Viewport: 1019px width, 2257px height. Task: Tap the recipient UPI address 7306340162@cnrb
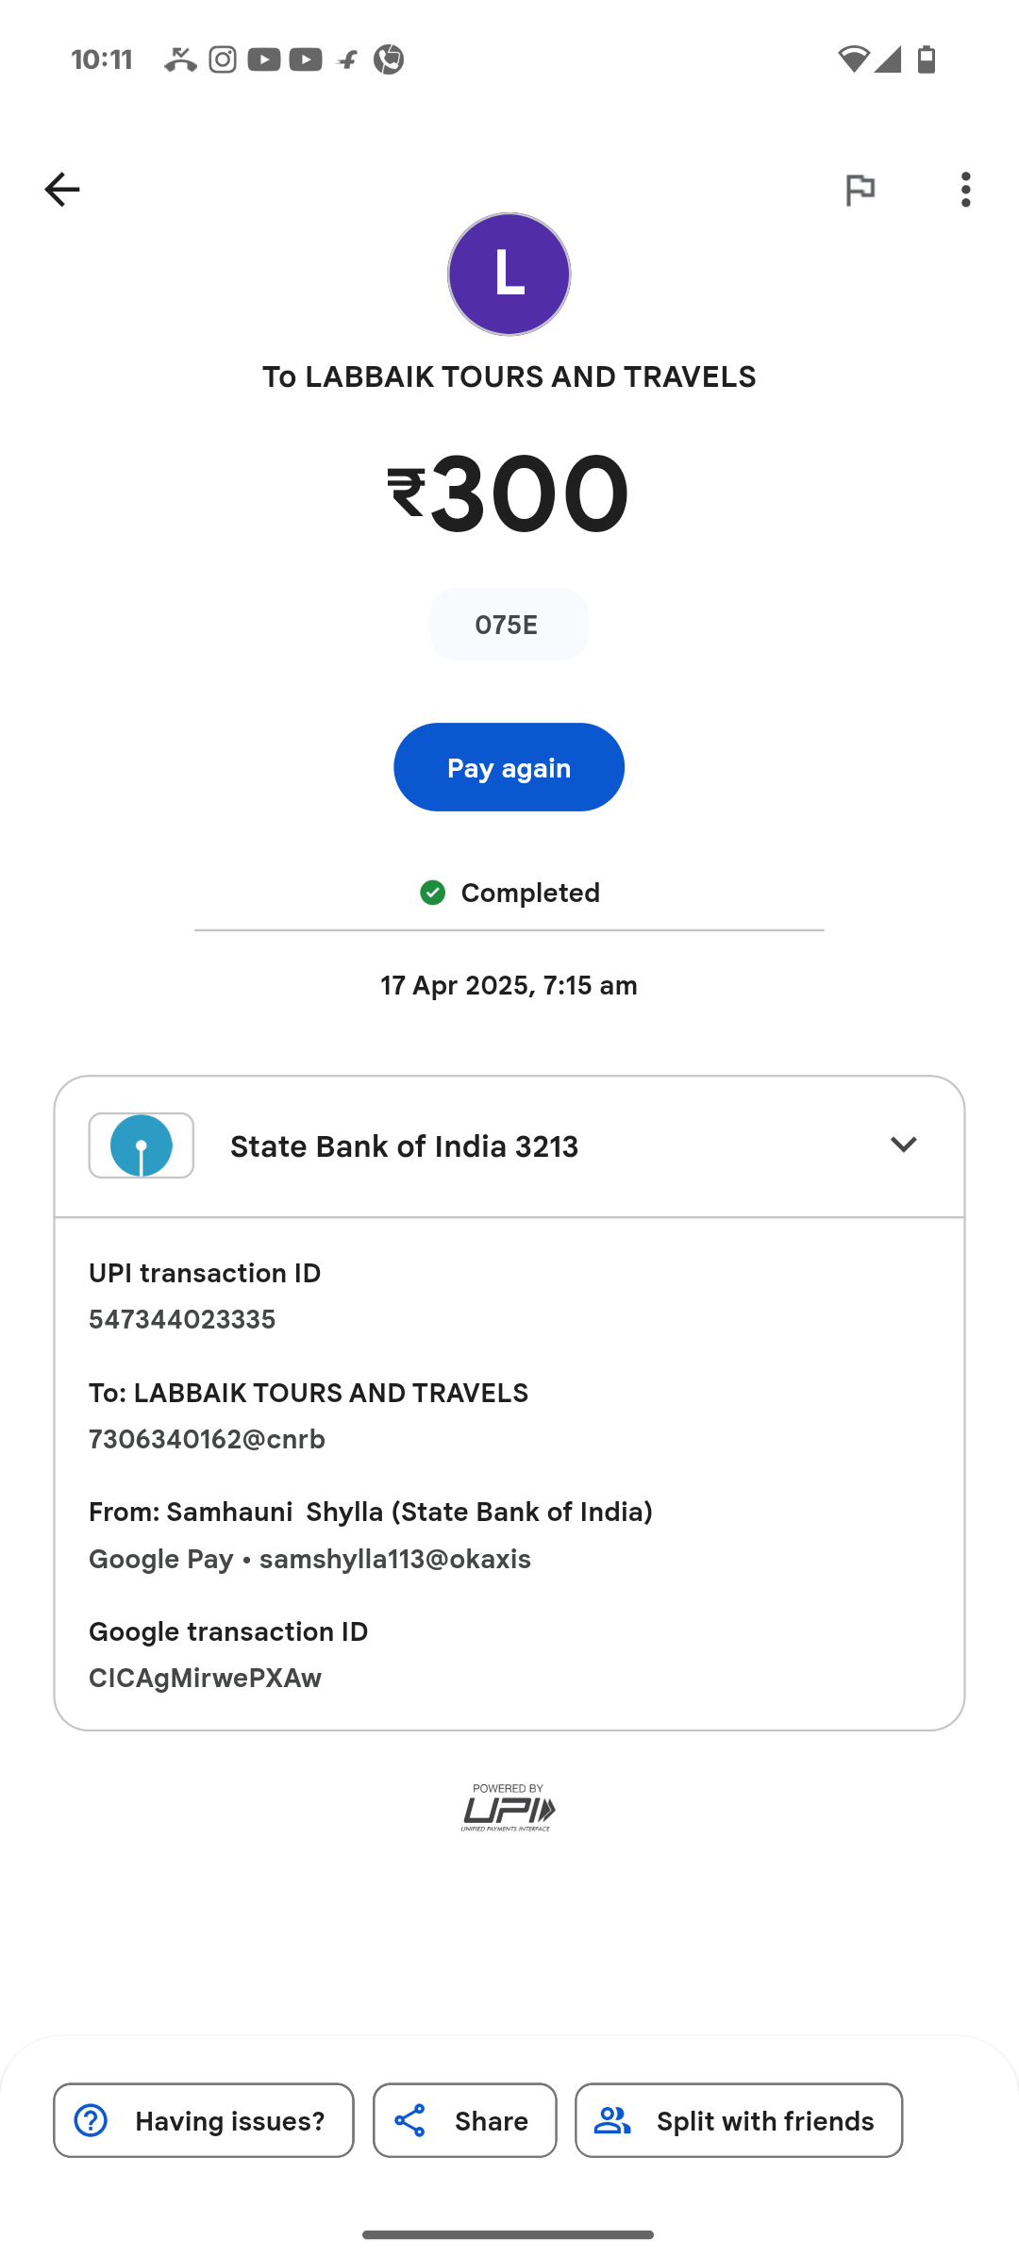click(x=207, y=1439)
